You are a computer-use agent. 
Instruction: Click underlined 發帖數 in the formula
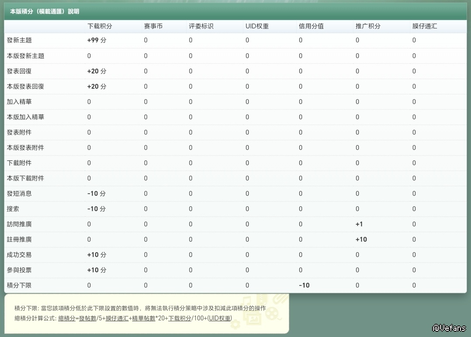[x=87, y=318]
